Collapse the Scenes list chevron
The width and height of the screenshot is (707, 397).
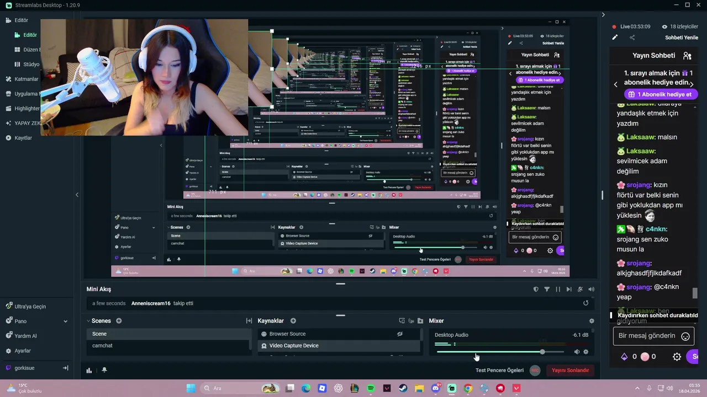(88, 321)
